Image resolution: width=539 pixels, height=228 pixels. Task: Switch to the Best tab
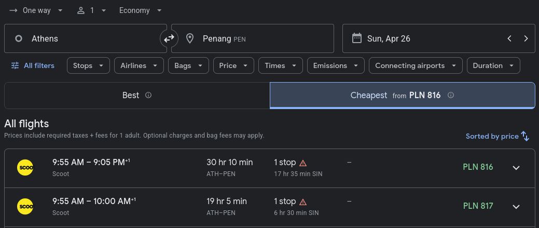[x=137, y=95]
